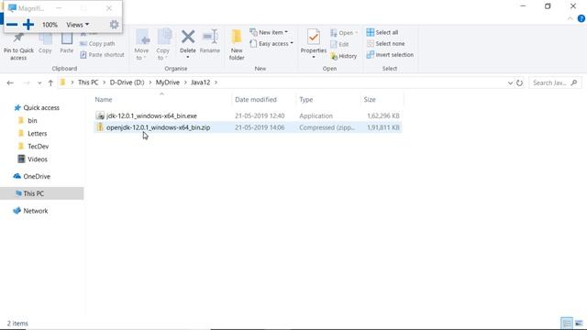Viewport: 587px width, 330px height.
Task: Click the Properties icon
Action: coord(314,37)
